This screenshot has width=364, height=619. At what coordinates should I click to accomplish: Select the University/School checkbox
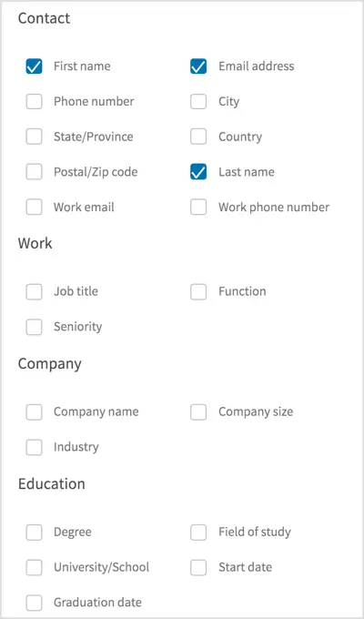pos(34,567)
